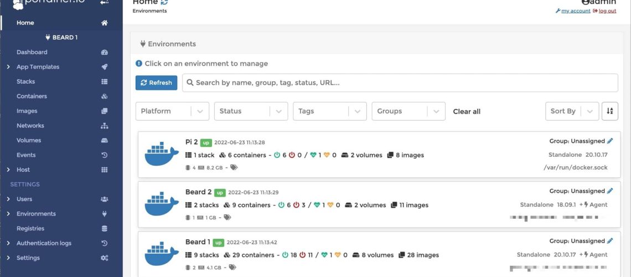The width and height of the screenshot is (631, 277).
Task: Go to Stacks in the sidebar
Action: tap(25, 81)
